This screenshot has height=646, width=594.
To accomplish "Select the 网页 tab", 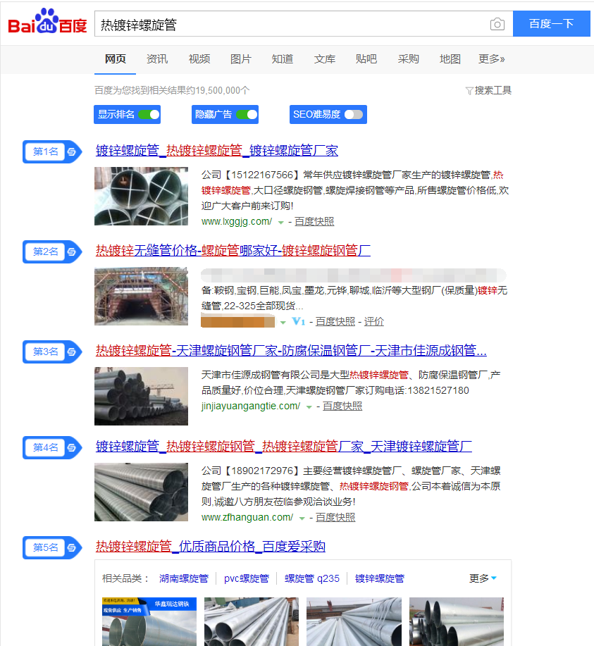I will (x=115, y=59).
